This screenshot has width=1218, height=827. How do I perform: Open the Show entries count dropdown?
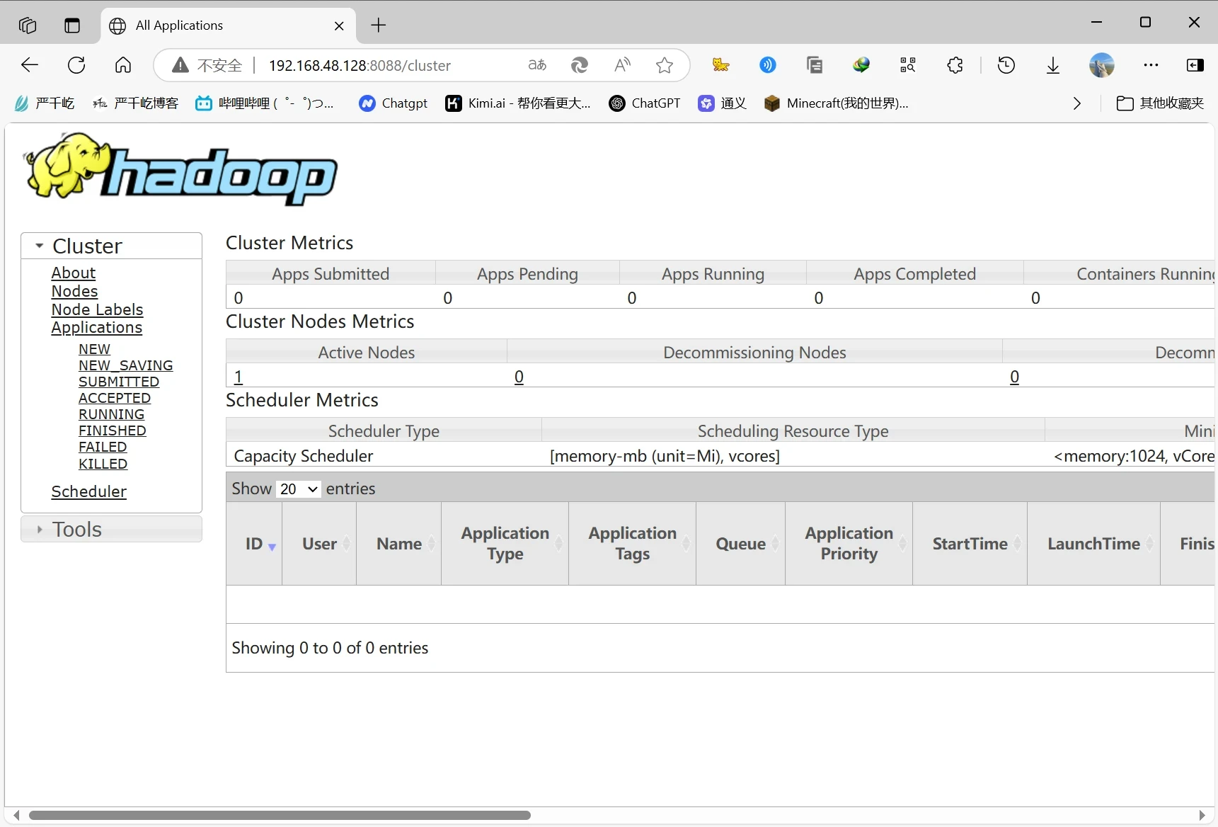point(298,489)
